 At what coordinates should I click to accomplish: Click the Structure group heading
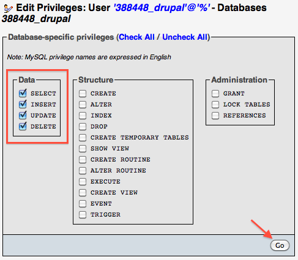[x=96, y=80]
